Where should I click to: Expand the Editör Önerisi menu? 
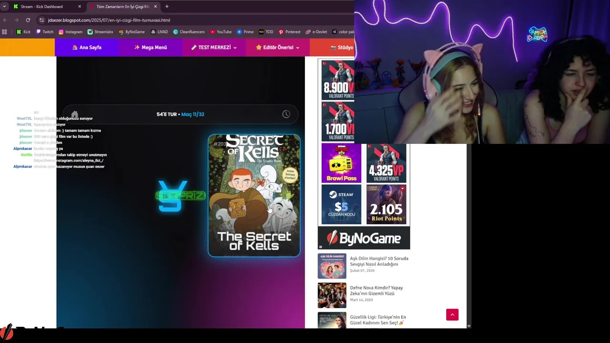[x=277, y=47]
